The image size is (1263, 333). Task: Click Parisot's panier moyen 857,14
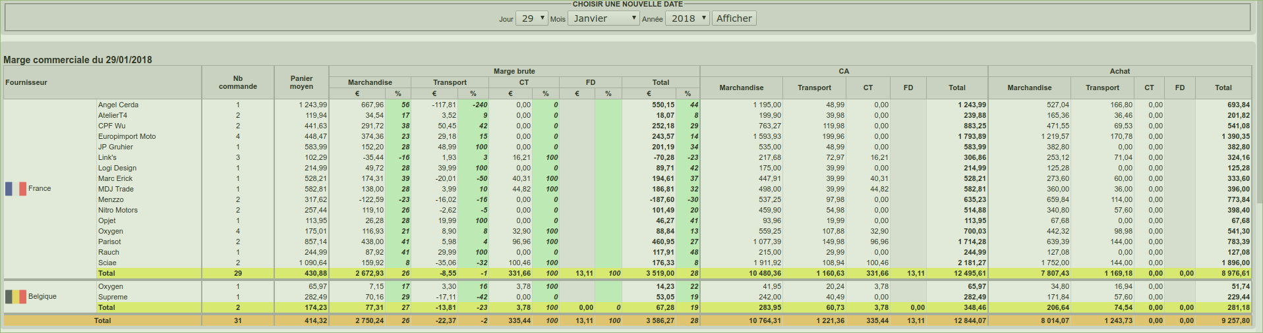tap(316, 242)
